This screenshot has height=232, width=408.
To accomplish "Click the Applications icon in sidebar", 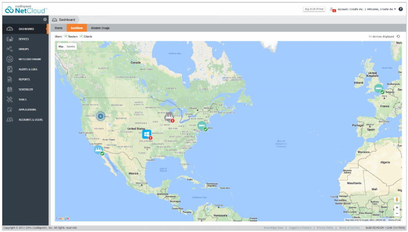I will pyautogui.click(x=10, y=110).
